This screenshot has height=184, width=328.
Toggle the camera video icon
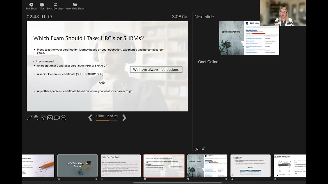(x=57, y=118)
